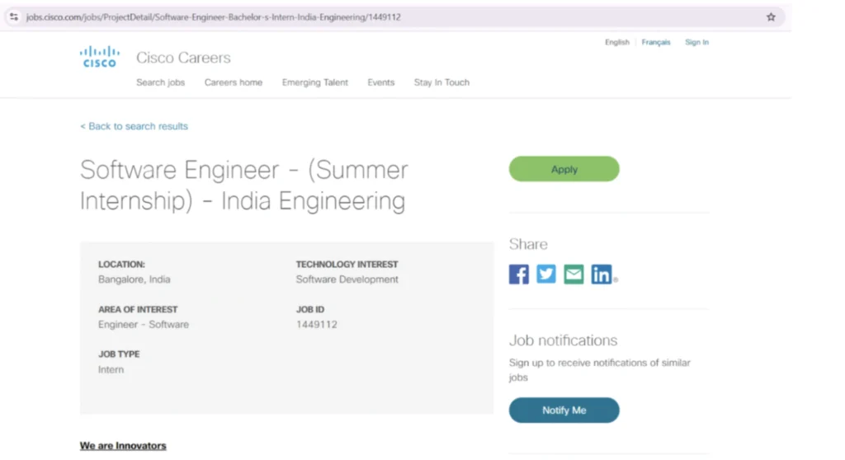This screenshot has height=460, width=845.
Task: Go back to search results
Action: click(134, 126)
